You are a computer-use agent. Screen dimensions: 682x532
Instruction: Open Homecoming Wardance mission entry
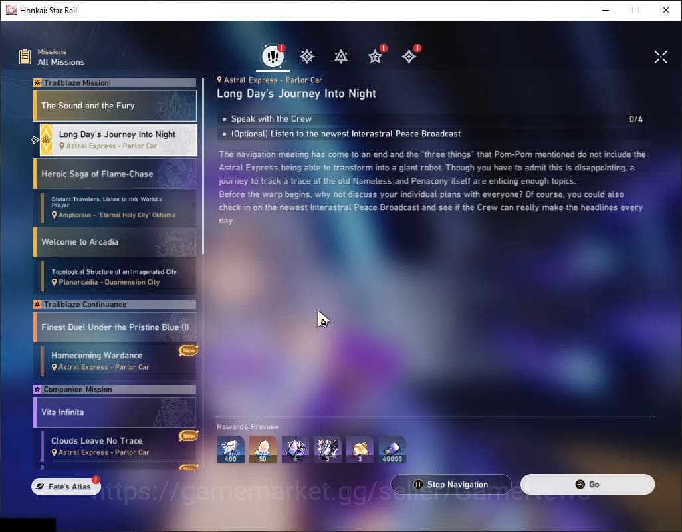pyautogui.click(x=118, y=361)
